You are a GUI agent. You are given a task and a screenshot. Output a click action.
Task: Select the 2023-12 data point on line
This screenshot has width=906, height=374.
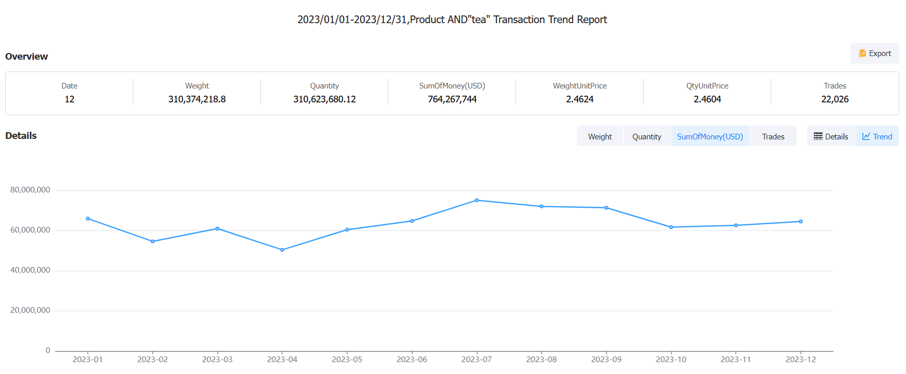click(x=801, y=222)
